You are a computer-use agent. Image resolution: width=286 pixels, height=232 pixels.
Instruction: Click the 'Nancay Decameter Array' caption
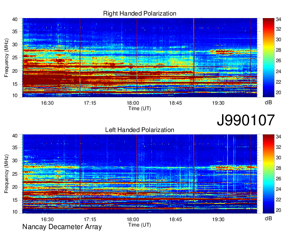click(x=62, y=227)
